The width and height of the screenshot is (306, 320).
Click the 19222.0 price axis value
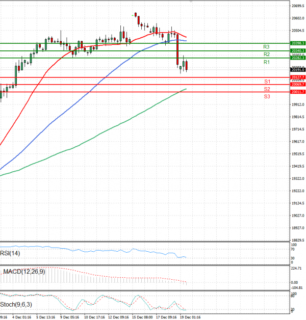click(298, 191)
